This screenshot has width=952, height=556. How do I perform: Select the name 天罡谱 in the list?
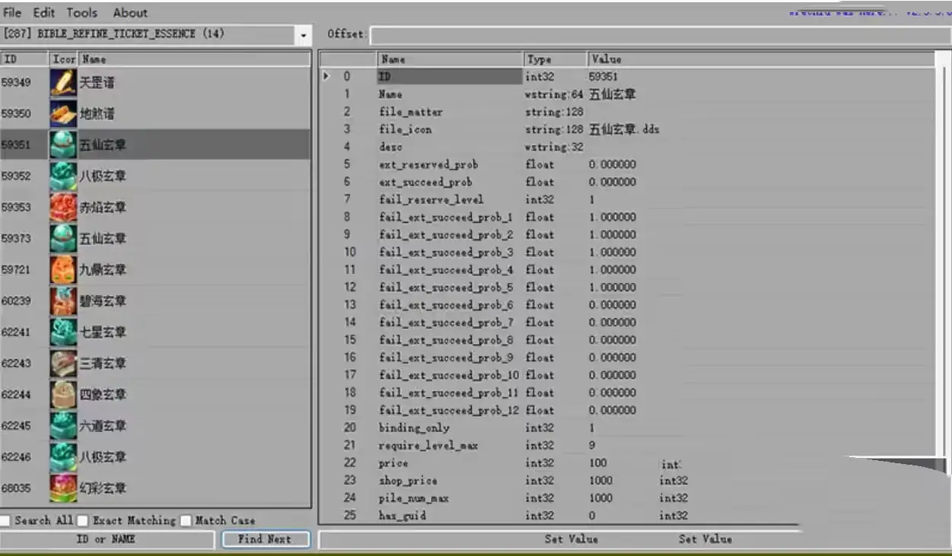pyautogui.click(x=97, y=82)
